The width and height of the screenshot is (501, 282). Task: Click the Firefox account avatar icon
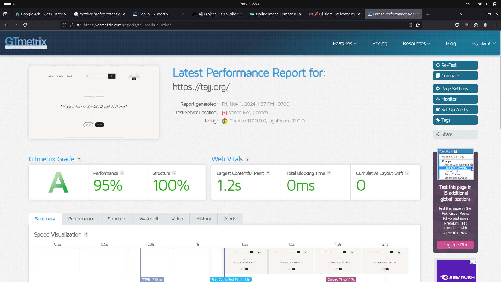tap(467, 25)
